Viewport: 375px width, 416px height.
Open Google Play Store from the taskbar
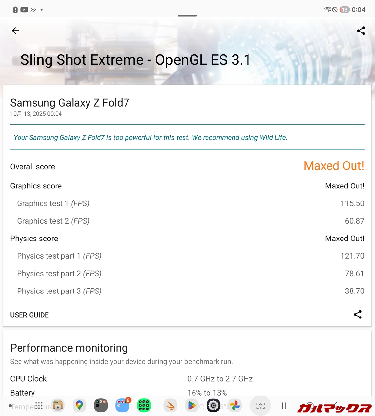192,406
